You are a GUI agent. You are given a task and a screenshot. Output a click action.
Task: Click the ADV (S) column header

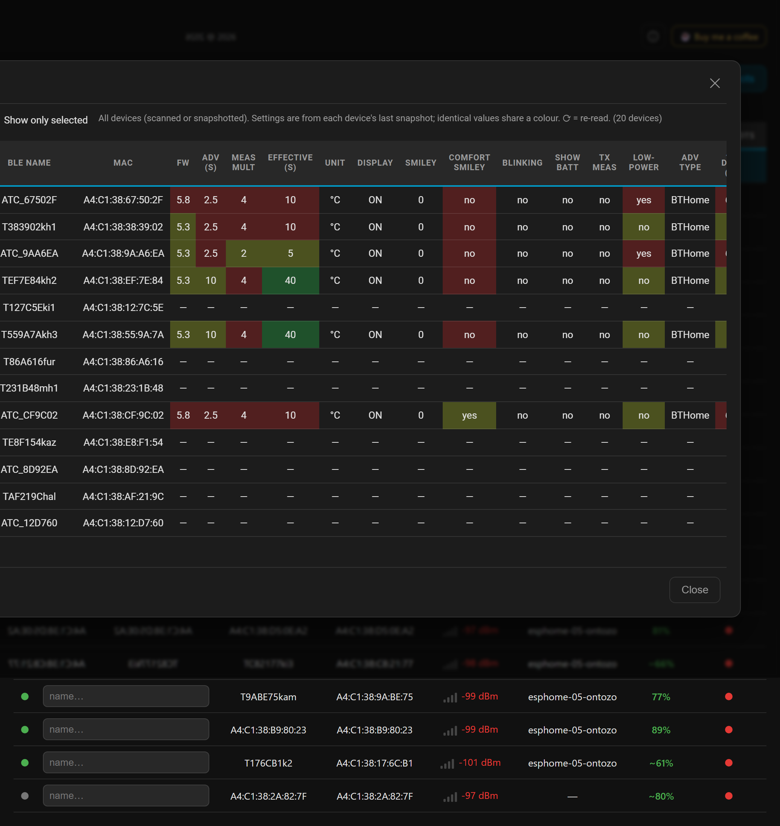[x=211, y=163]
